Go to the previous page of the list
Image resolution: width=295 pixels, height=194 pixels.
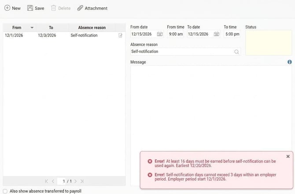pos(53,181)
